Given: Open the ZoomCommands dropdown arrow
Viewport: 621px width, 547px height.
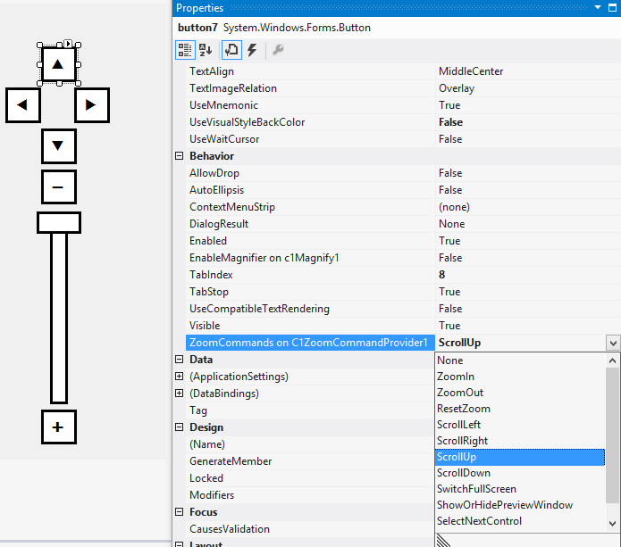Looking at the screenshot, I should pyautogui.click(x=612, y=343).
